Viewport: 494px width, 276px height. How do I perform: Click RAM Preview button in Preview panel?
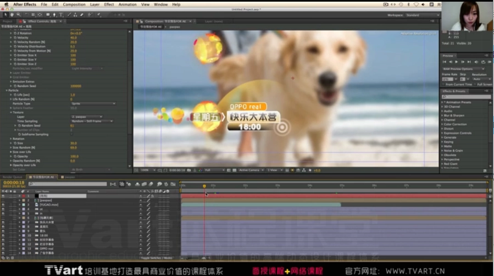(489, 62)
